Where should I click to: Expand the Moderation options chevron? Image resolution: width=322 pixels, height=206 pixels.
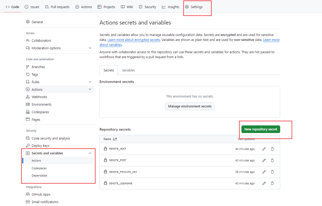90,48
